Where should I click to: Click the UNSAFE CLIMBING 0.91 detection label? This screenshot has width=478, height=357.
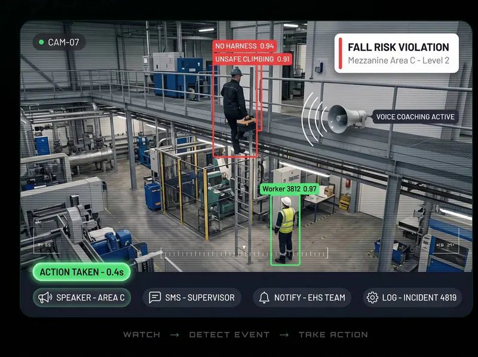(252, 59)
